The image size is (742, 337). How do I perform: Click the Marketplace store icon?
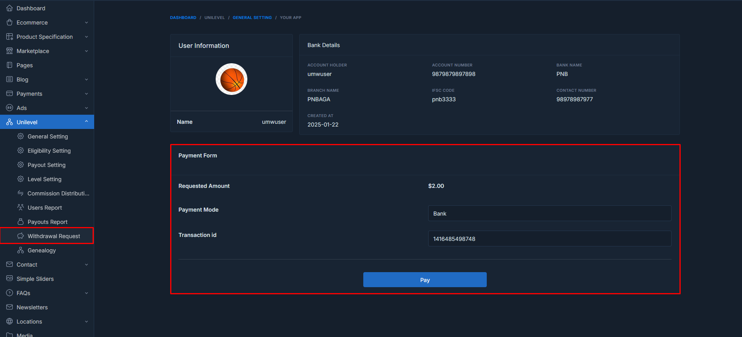(x=9, y=51)
